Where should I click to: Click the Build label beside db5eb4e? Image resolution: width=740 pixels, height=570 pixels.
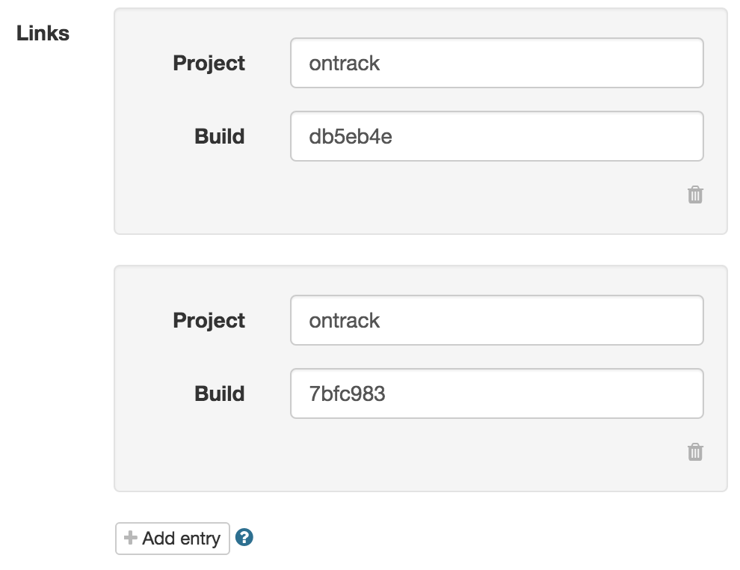(x=219, y=137)
